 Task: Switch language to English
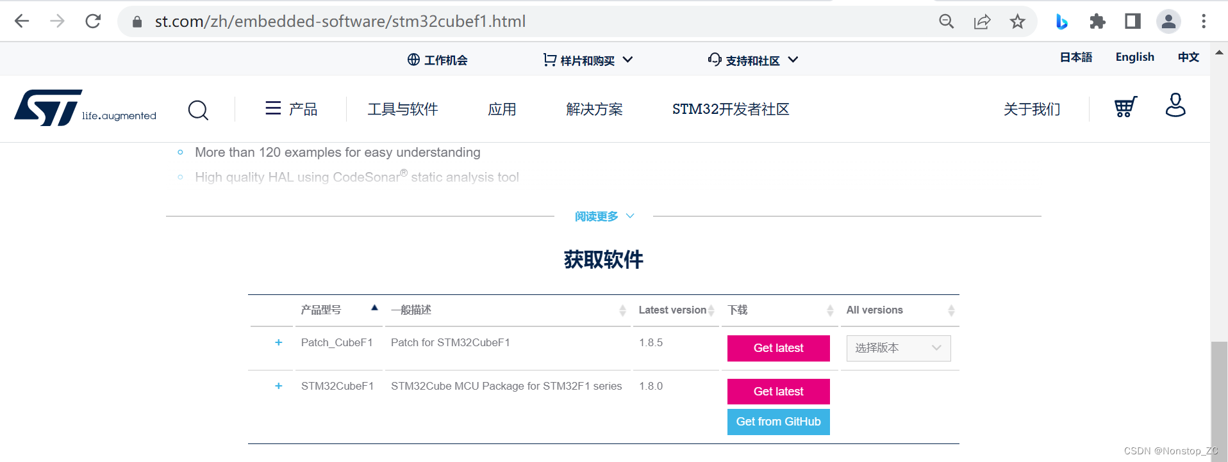point(1134,57)
